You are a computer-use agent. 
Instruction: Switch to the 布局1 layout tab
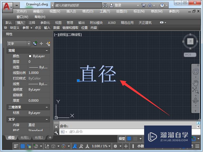pos(25,137)
